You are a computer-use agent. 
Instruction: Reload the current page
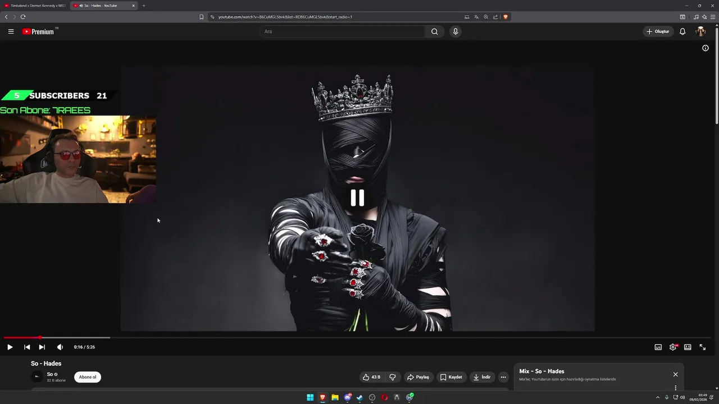pos(23,17)
